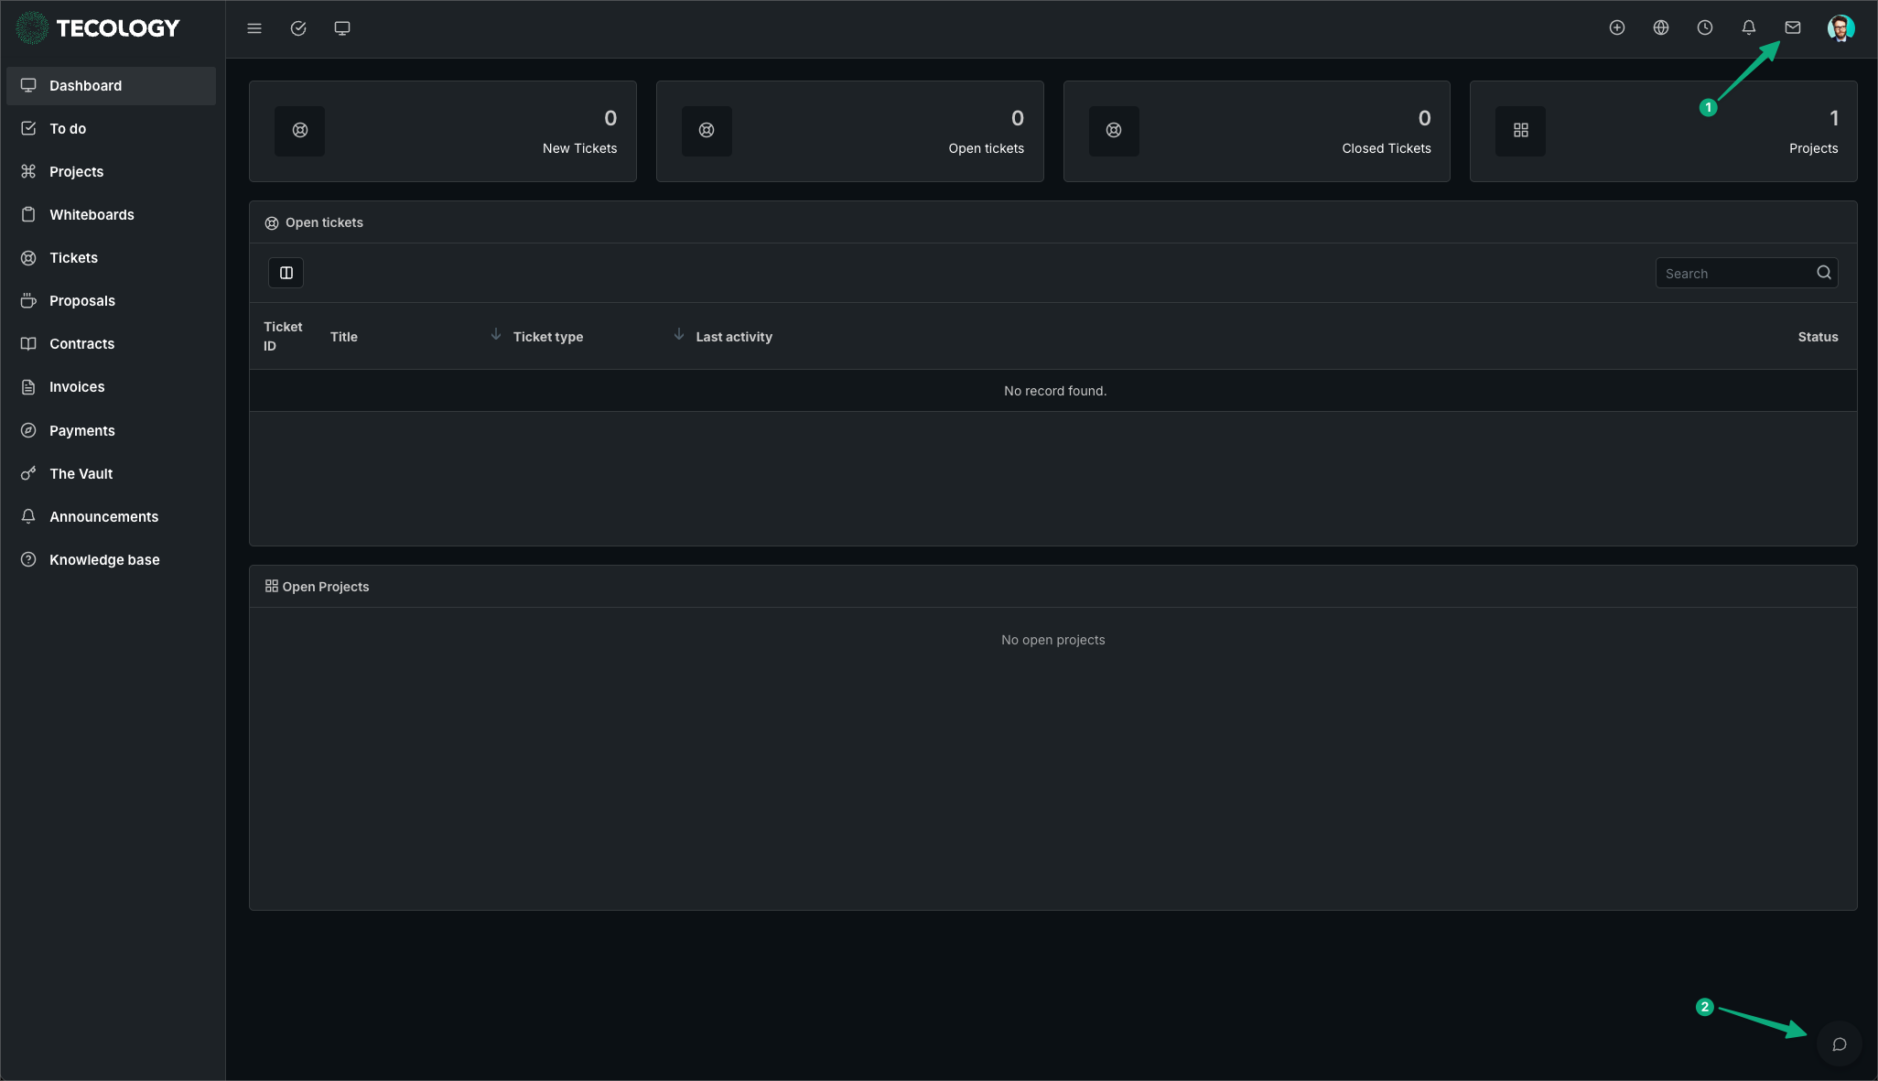Click the New Tickets summary card

[443, 131]
